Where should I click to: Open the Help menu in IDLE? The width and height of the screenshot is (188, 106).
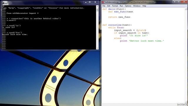point(144,6)
